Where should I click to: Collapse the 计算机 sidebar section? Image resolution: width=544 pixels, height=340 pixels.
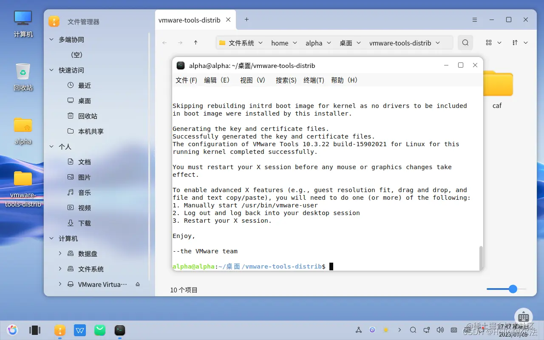pyautogui.click(x=51, y=238)
